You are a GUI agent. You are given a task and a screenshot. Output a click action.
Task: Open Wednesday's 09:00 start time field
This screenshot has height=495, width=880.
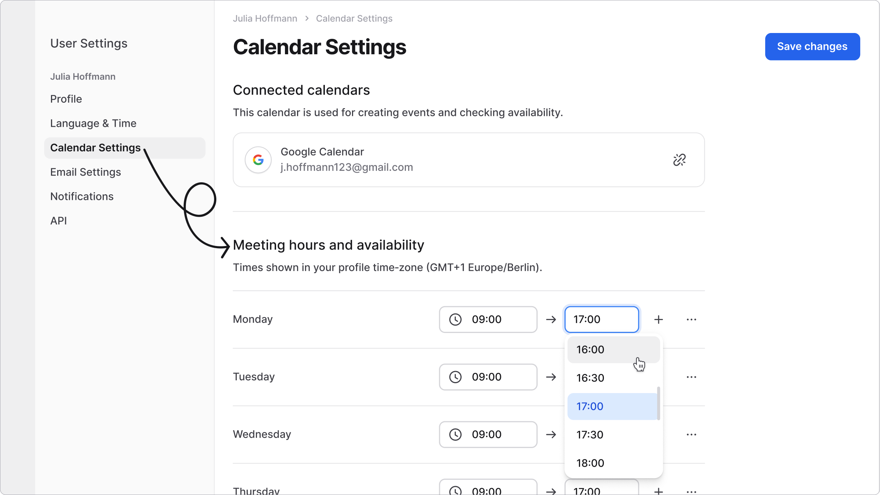[488, 434]
